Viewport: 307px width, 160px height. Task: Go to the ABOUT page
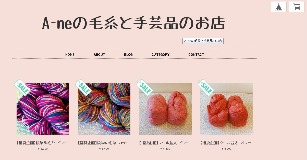(99, 54)
